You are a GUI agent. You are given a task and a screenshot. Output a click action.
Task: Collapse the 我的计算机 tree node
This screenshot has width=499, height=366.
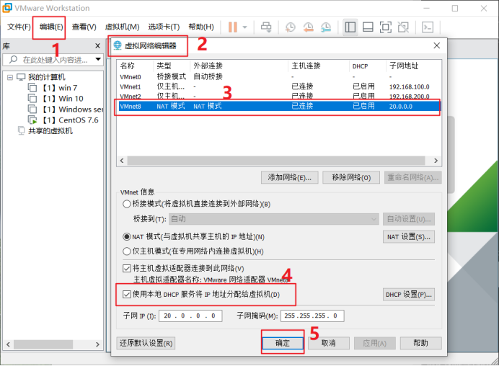(10, 77)
